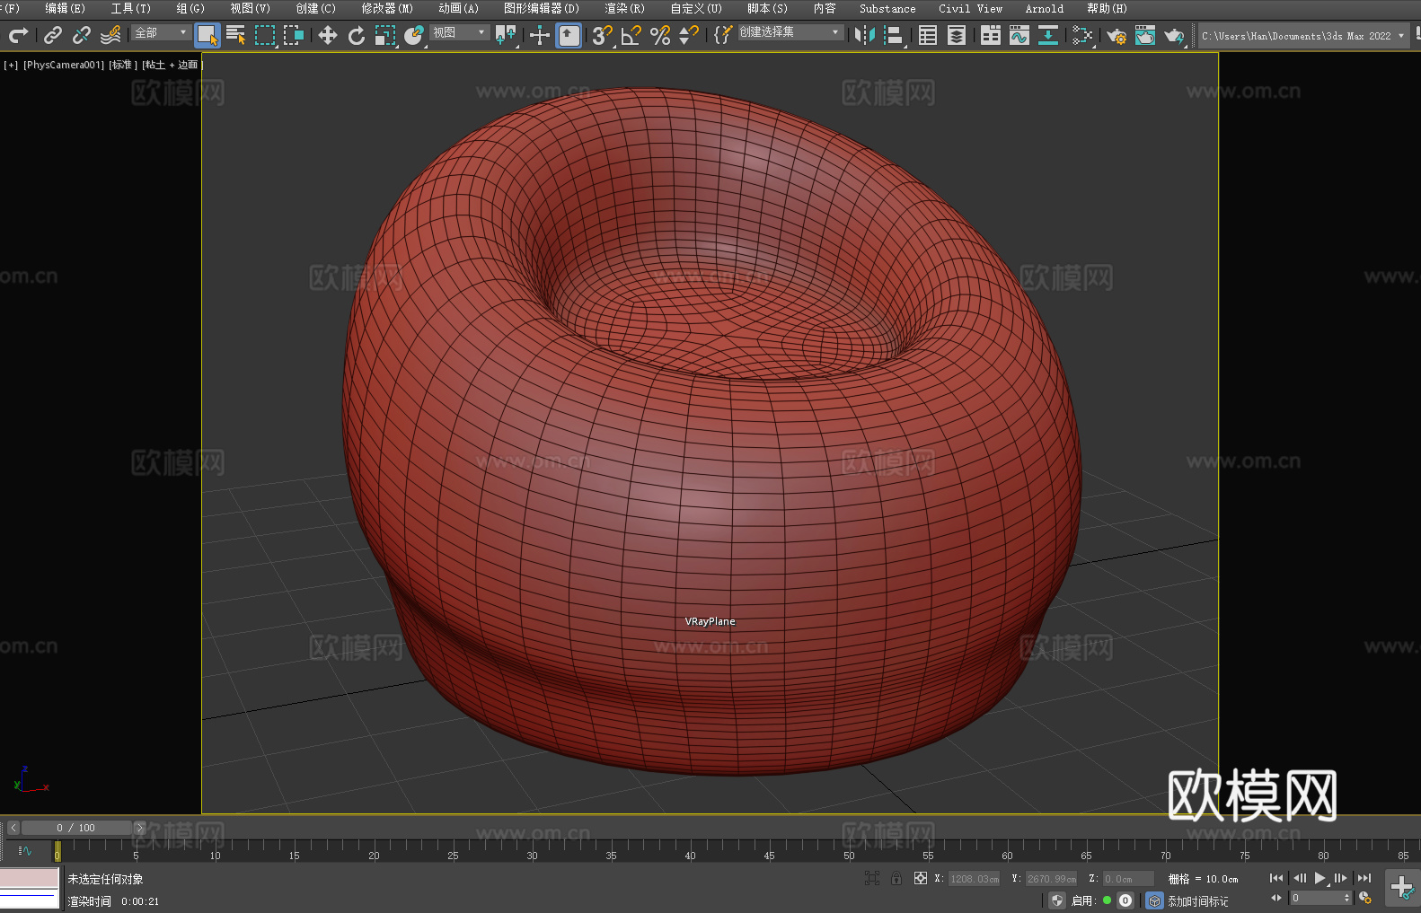Screen dimensions: 1421x913
Task: Toggle Angle Snap
Action: point(631,35)
